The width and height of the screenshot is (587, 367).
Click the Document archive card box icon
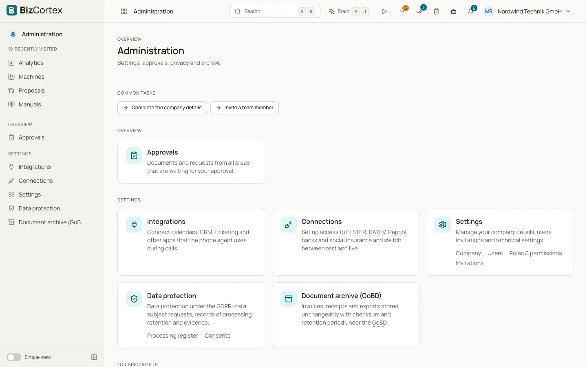click(289, 299)
